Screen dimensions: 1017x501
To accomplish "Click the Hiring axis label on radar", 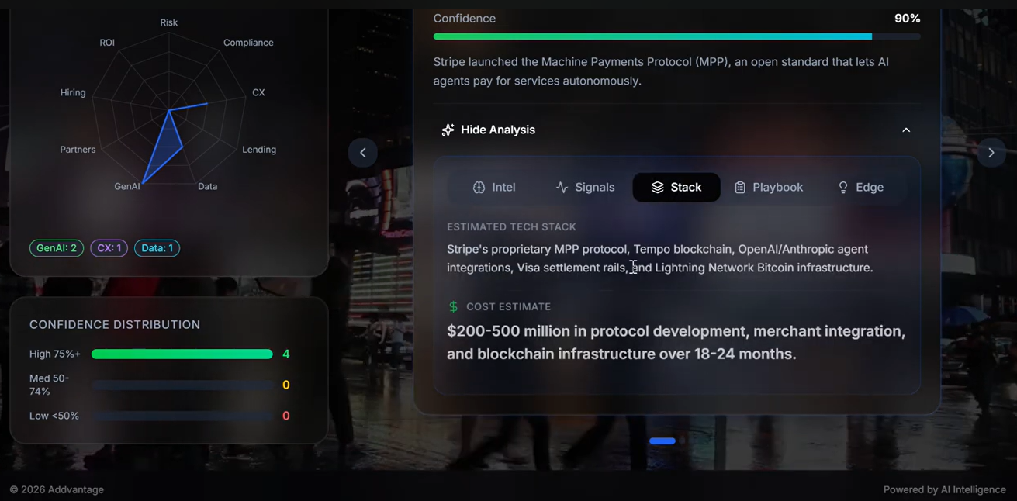I will [73, 92].
